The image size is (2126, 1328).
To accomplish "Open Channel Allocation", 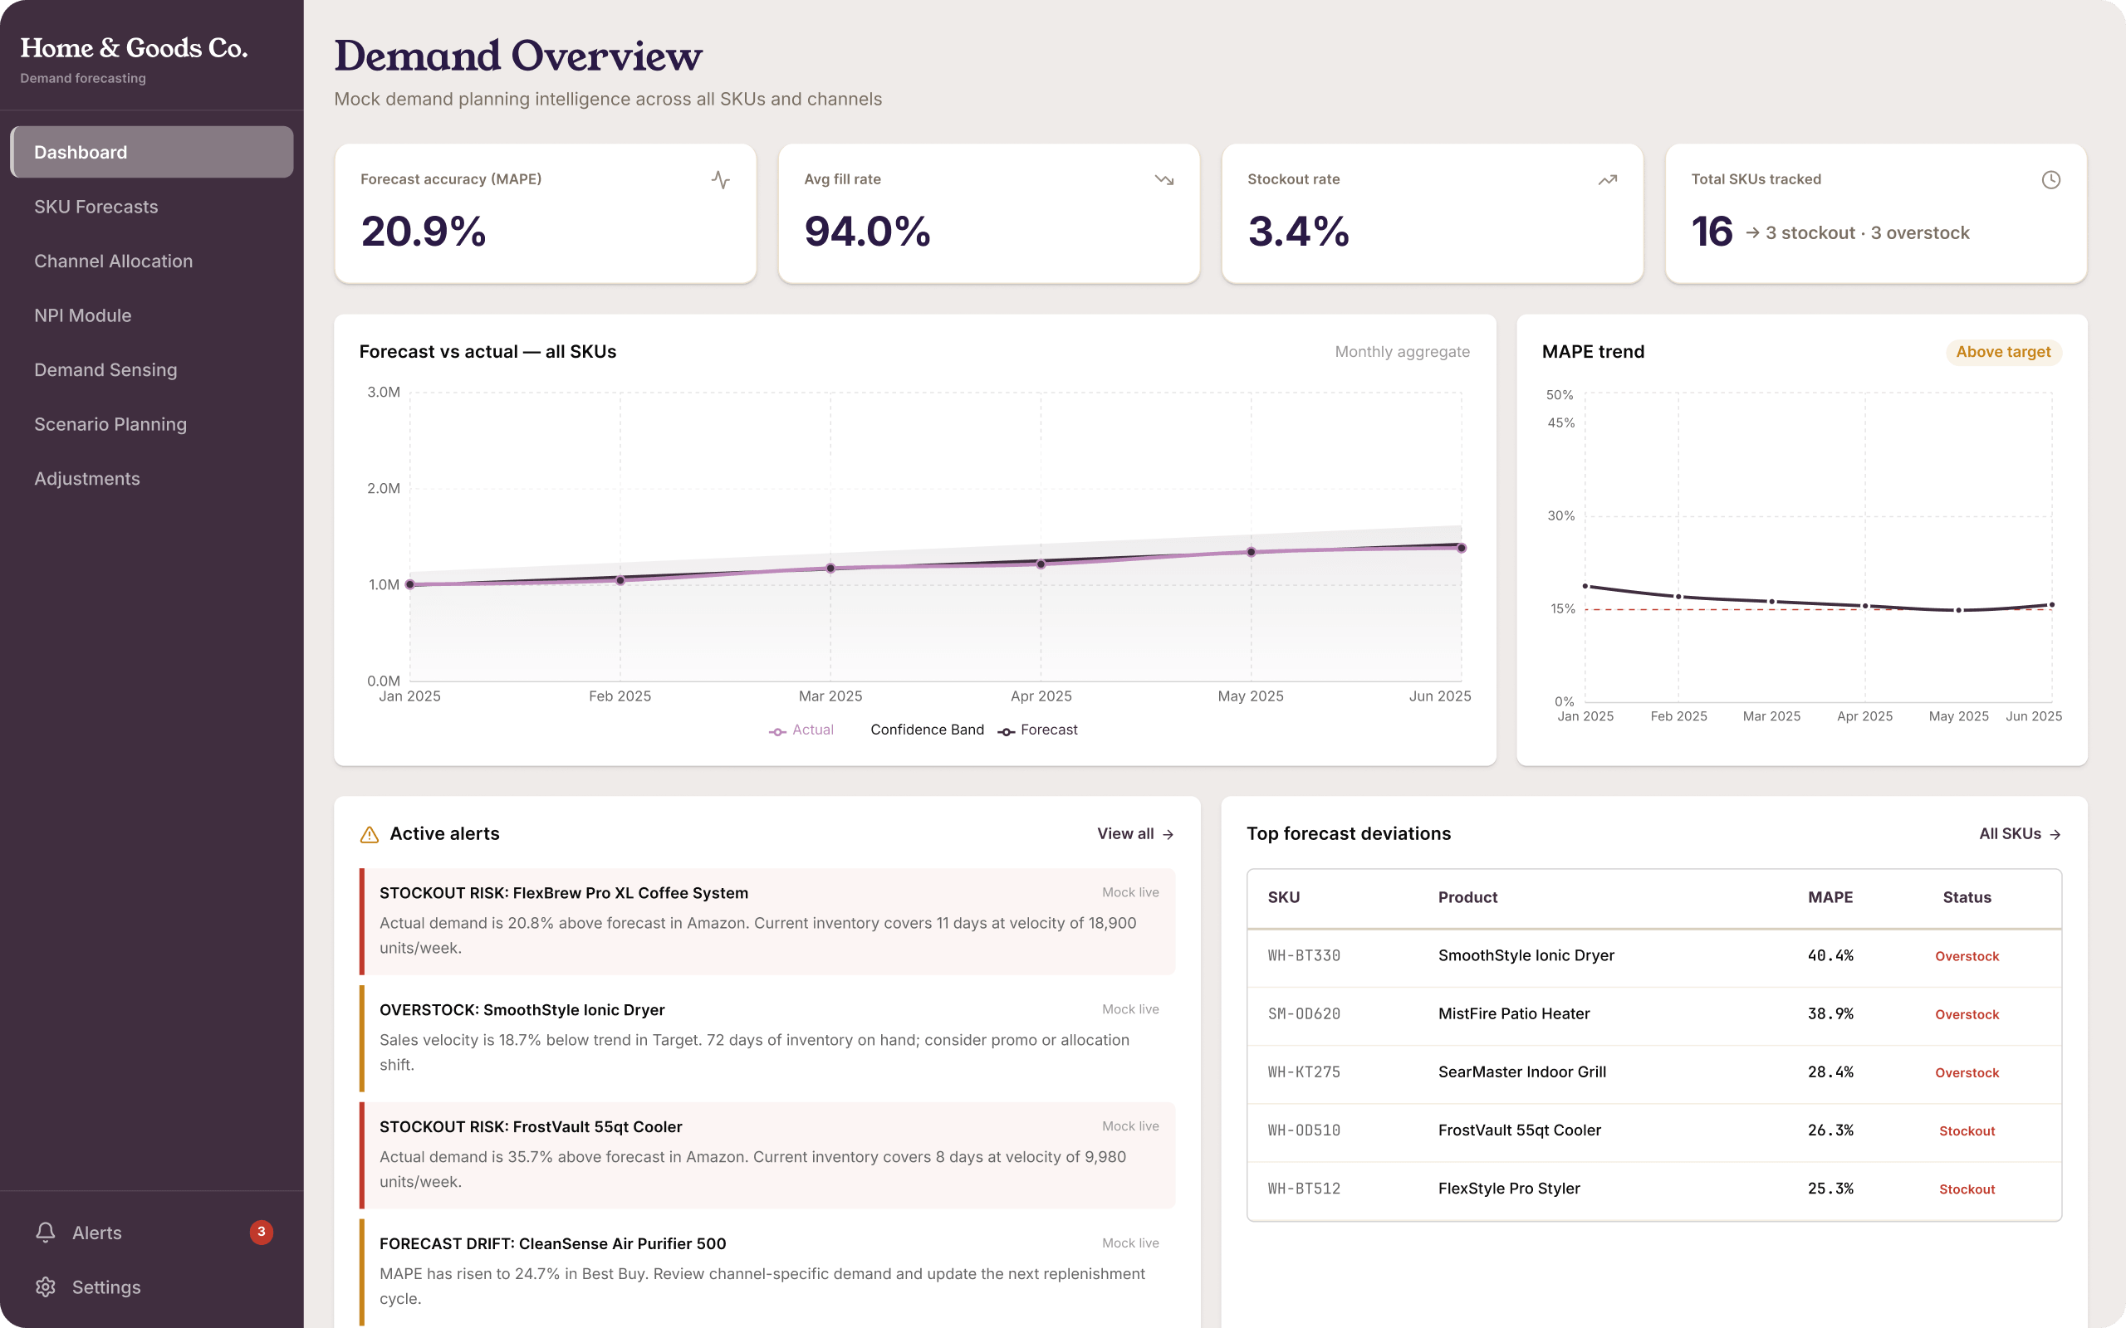I will pos(152,261).
